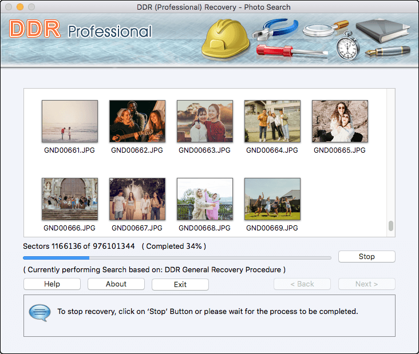Click the filename label GND00661.JPG

tap(69, 150)
